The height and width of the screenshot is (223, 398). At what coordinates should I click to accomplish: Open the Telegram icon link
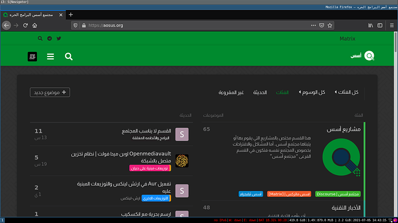[50, 39]
